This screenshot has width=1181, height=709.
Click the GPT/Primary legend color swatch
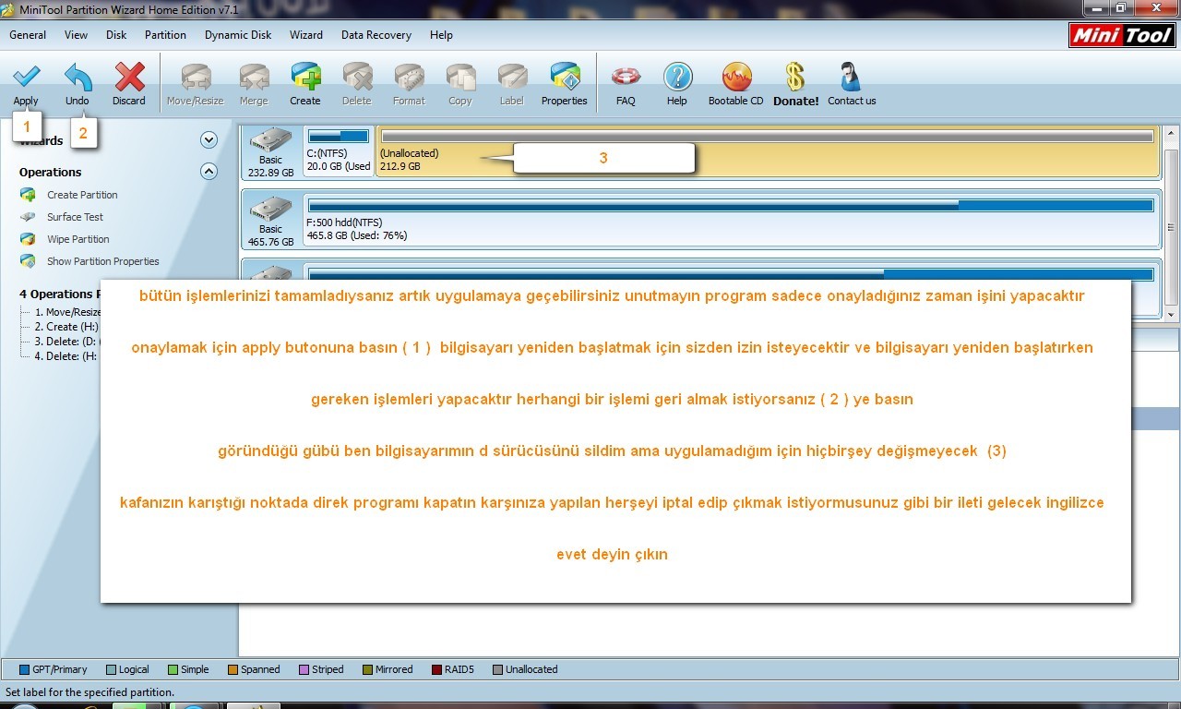click(25, 670)
